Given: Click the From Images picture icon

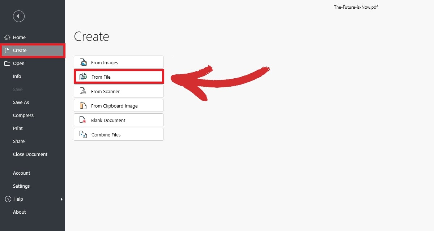Looking at the screenshot, I should (x=83, y=62).
